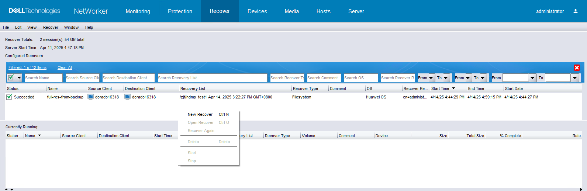Click the Filtered: 1 of 12 Items link
The width and height of the screenshot is (587, 191).
point(27,67)
